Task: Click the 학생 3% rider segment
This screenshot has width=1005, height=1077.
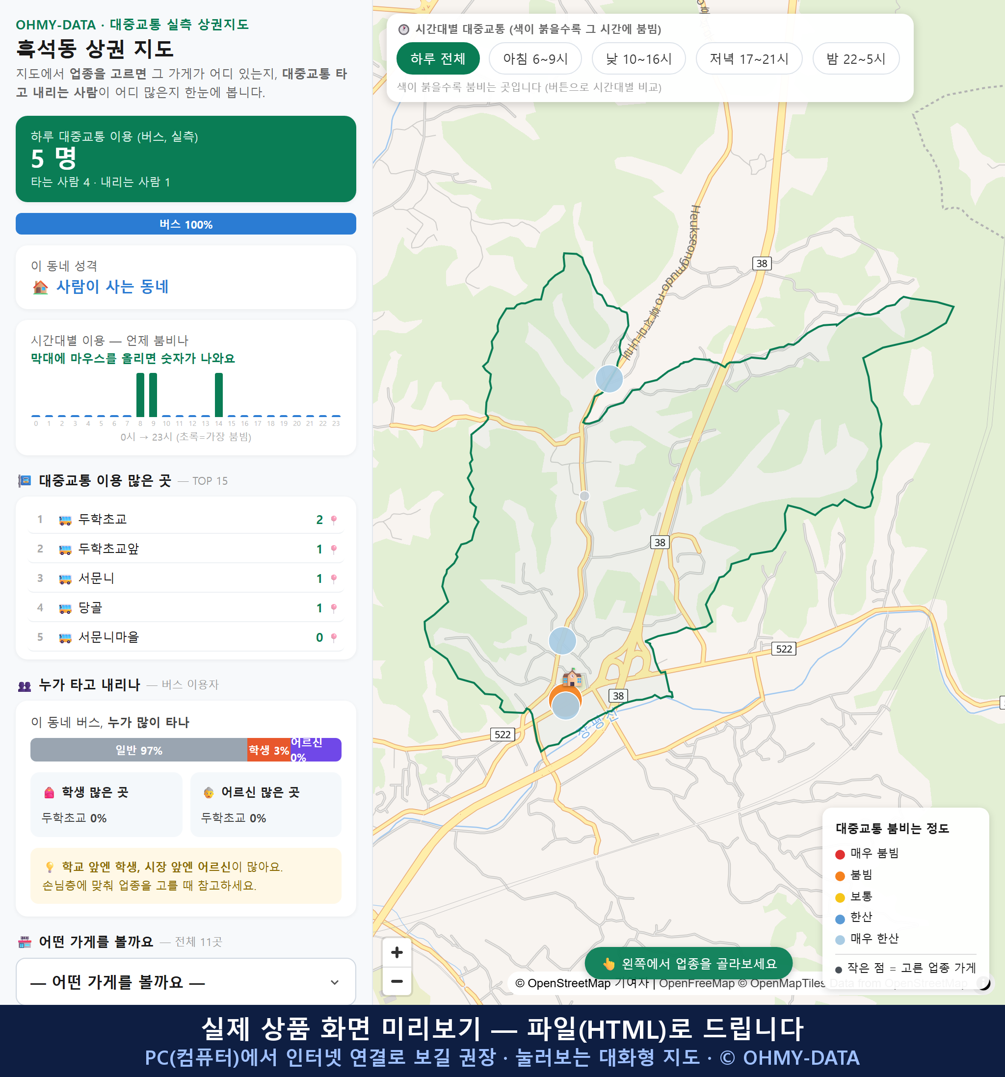Action: click(269, 750)
